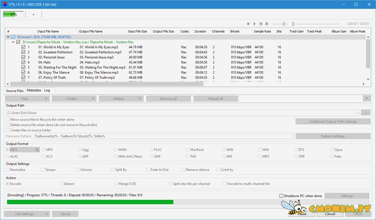Toggle checkbox for D:\music\ root folder
This screenshot has width=376, height=220.
coord(13,37)
